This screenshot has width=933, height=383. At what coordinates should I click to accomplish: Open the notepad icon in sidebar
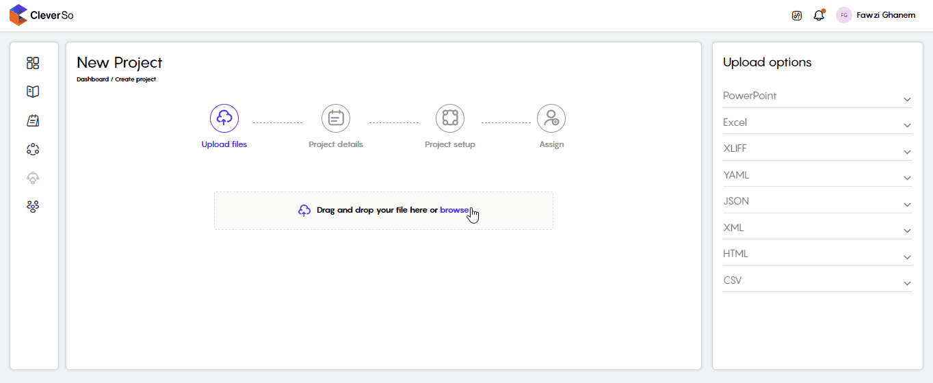[33, 120]
